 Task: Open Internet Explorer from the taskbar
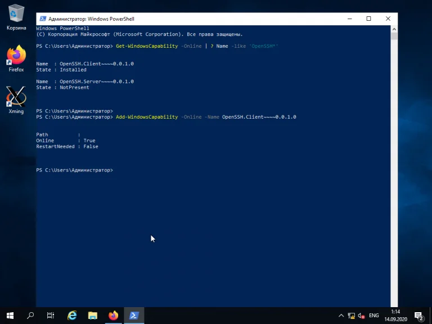pos(72,316)
